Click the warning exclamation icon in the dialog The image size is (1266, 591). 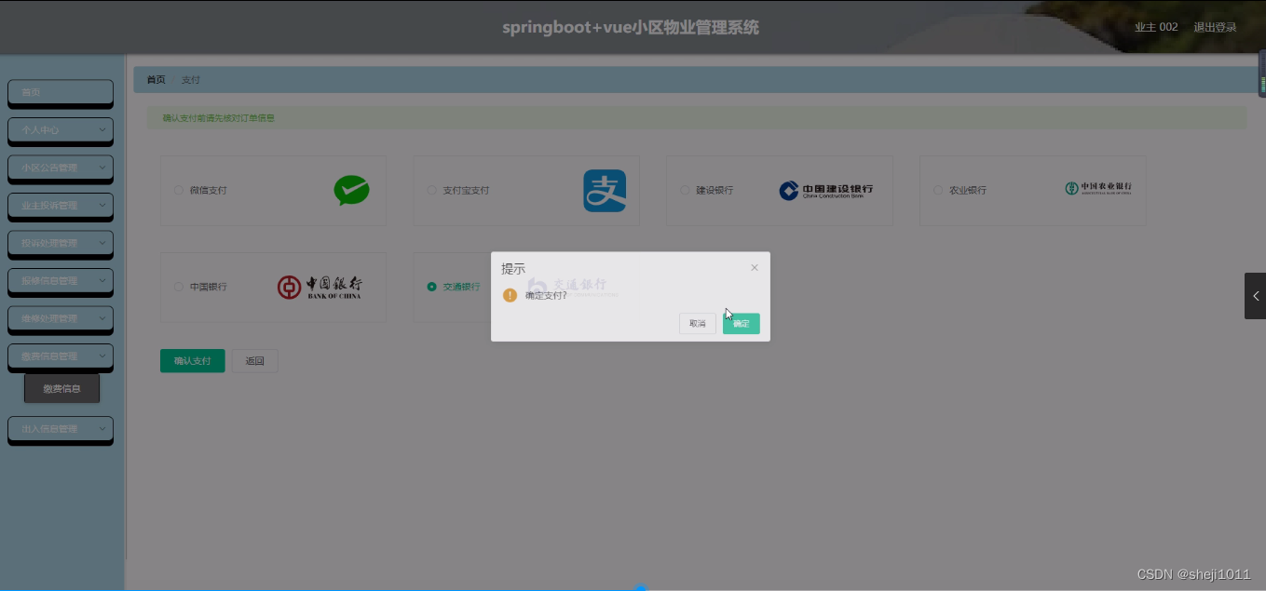[x=510, y=294]
